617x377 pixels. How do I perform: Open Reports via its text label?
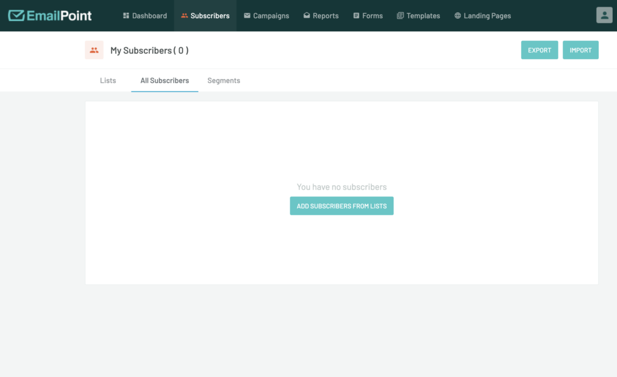pyautogui.click(x=325, y=16)
